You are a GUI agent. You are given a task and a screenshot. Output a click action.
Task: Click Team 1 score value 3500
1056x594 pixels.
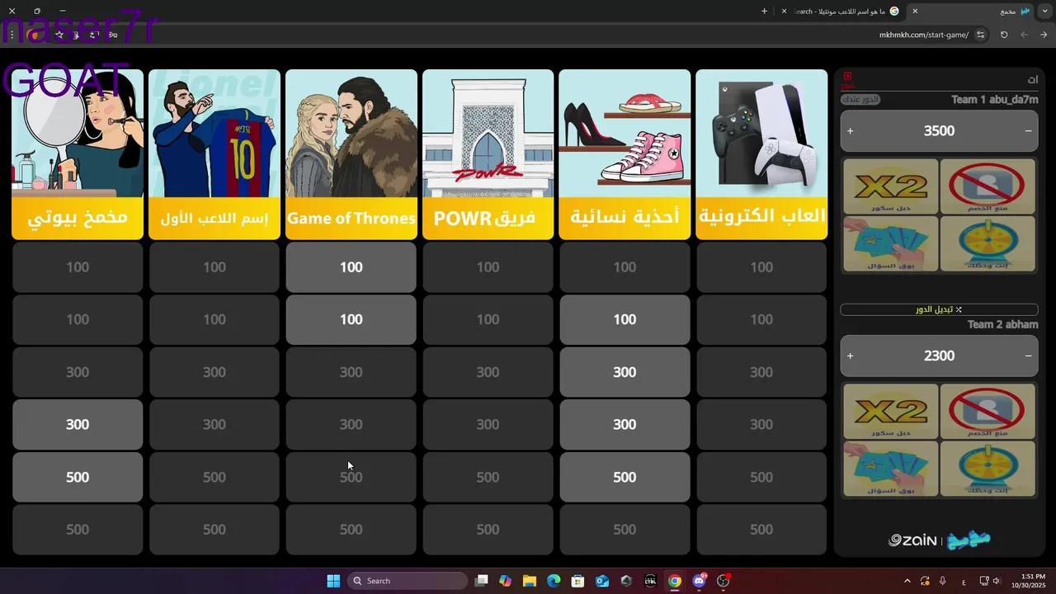(939, 130)
